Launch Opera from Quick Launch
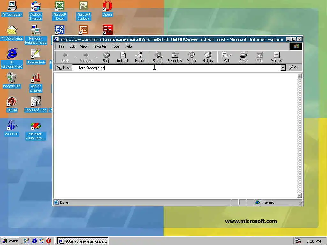Image resolution: width=327 pixels, height=245 pixels. click(49, 241)
